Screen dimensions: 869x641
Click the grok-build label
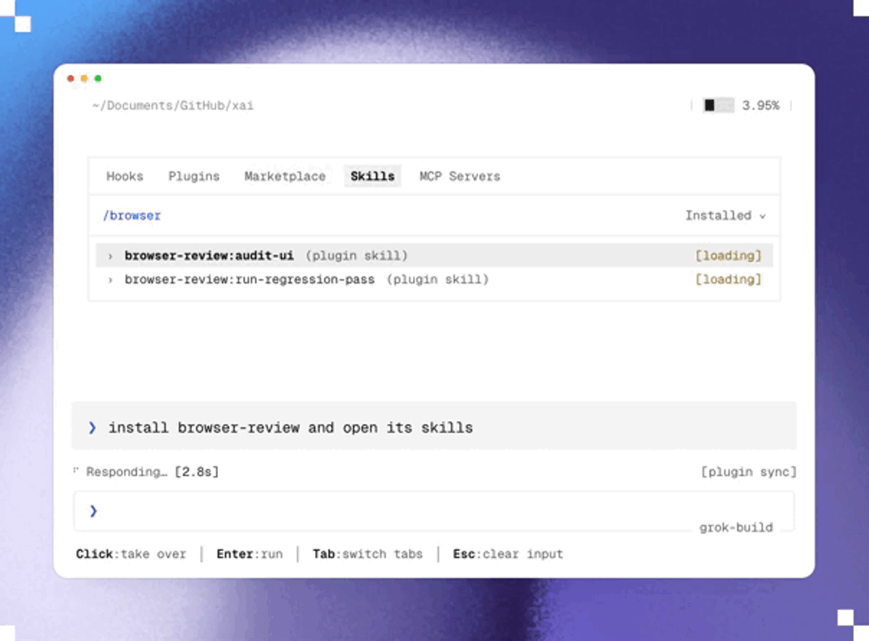(x=736, y=527)
